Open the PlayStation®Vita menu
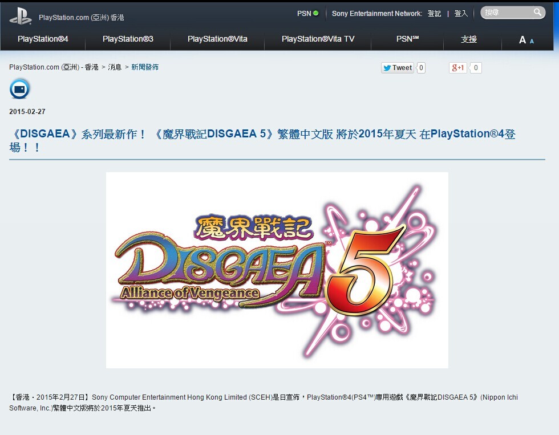 217,39
